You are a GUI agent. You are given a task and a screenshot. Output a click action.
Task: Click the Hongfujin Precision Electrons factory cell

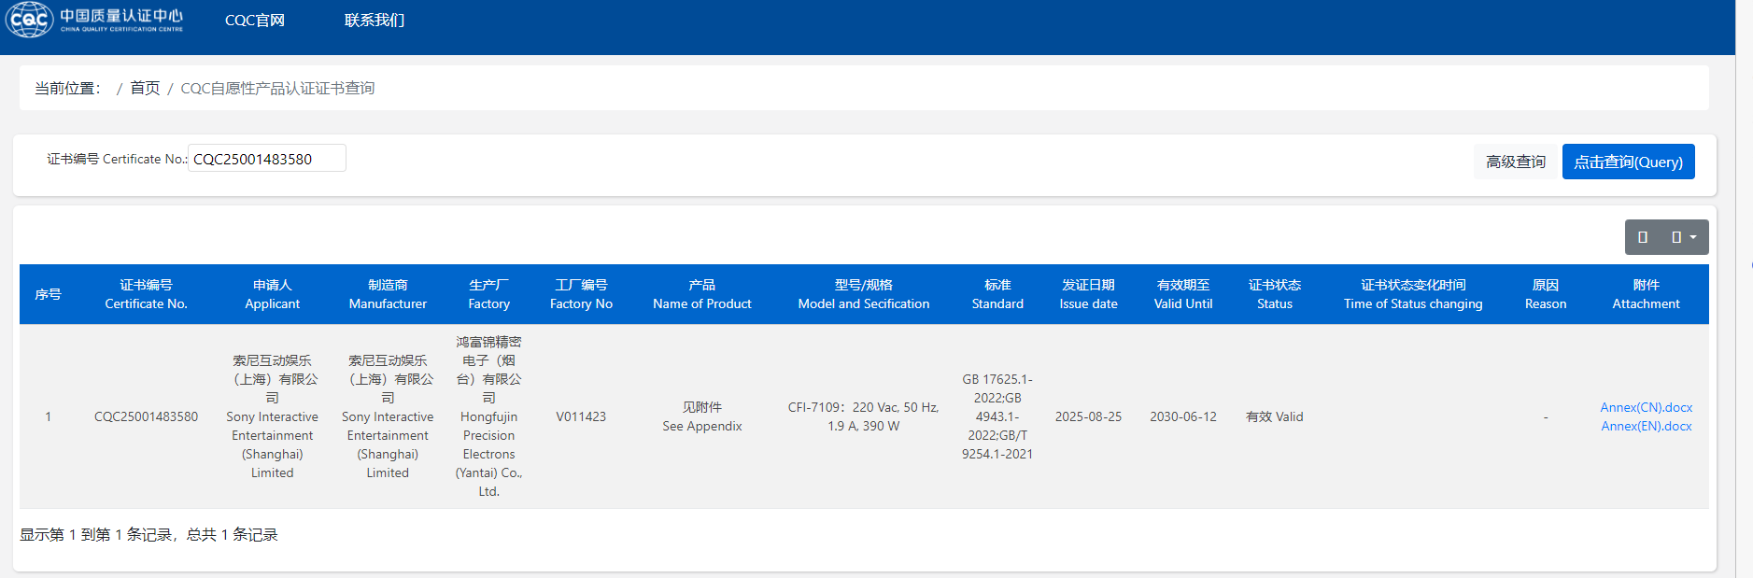[x=488, y=416]
